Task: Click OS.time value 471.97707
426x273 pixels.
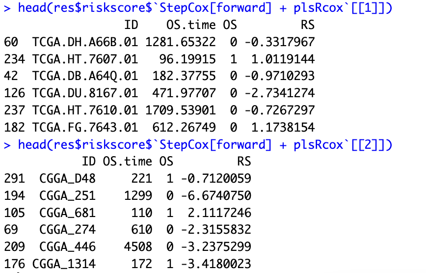Action: pos(184,93)
